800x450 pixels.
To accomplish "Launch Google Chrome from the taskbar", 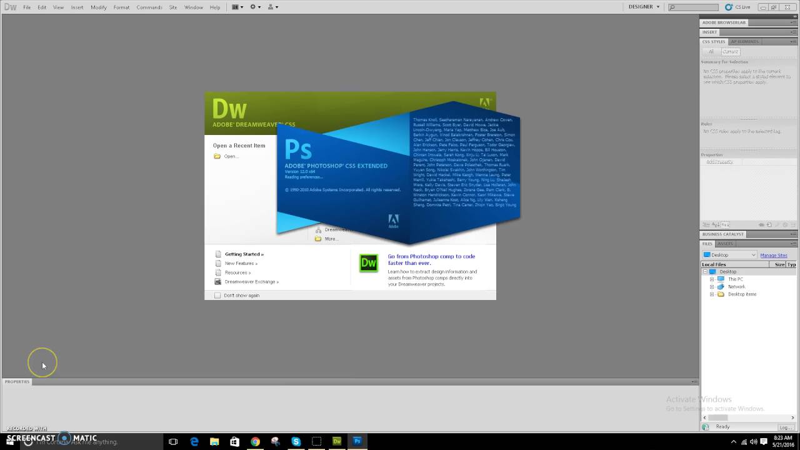I will pyautogui.click(x=255, y=441).
